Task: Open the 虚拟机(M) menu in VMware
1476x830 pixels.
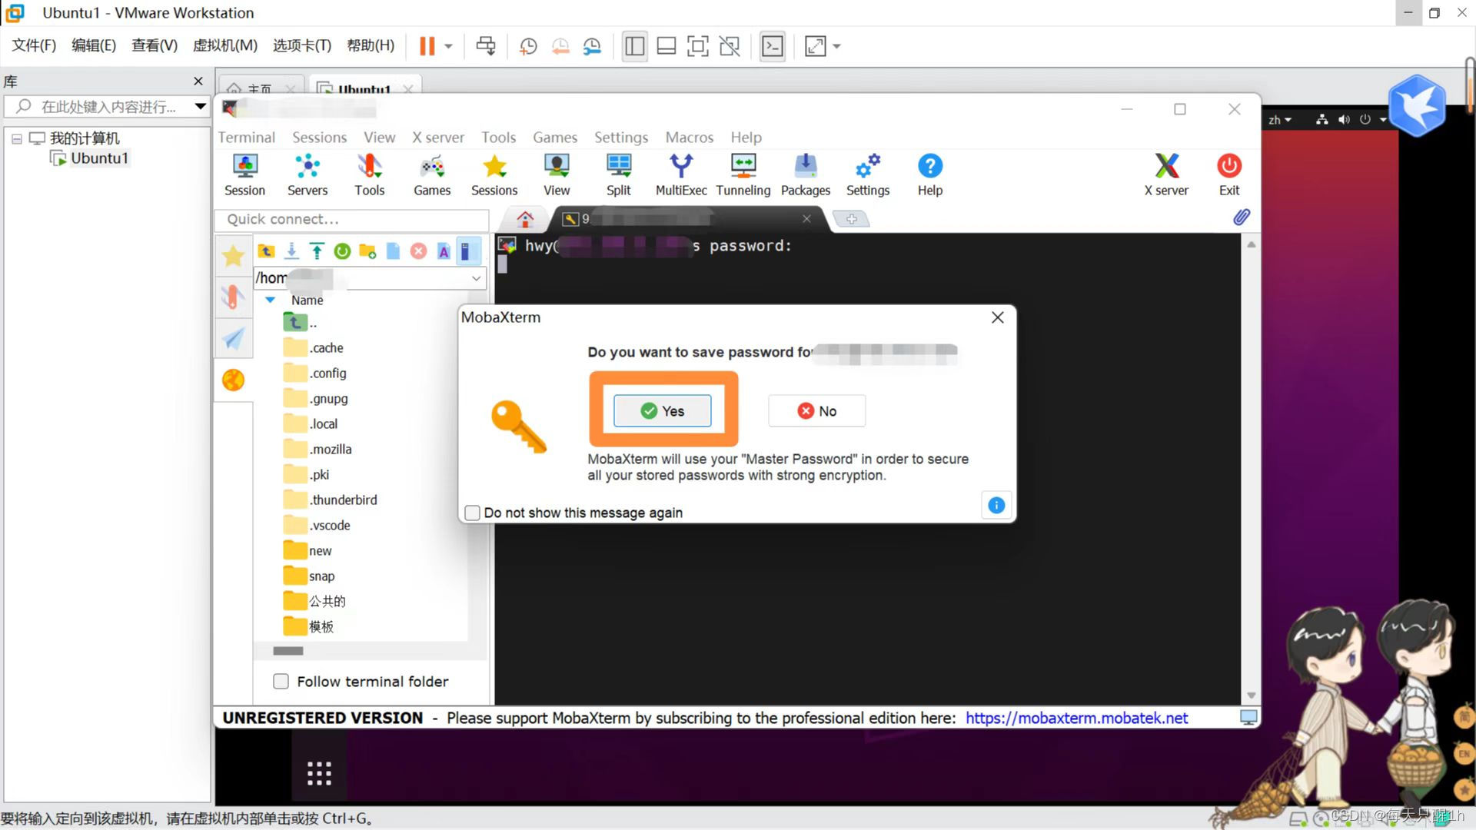Action: [x=224, y=45]
